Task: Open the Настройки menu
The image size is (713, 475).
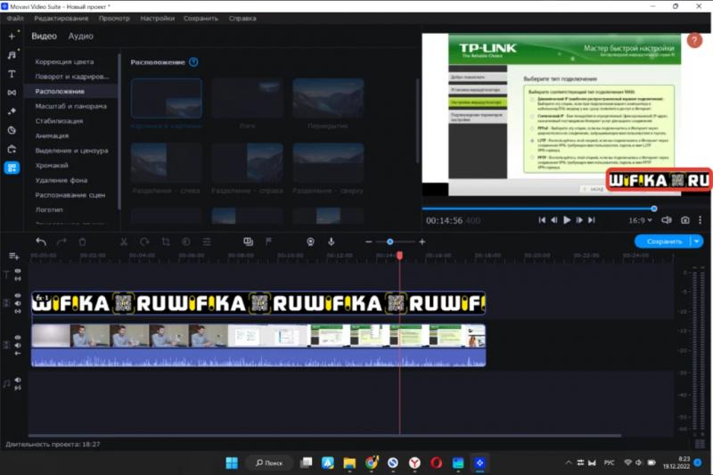Action: click(x=157, y=18)
